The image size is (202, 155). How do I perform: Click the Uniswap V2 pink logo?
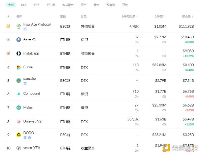pyautogui.click(x=19, y=121)
